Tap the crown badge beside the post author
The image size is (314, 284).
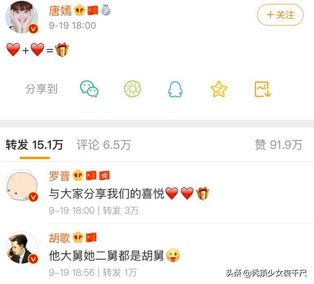(x=80, y=10)
